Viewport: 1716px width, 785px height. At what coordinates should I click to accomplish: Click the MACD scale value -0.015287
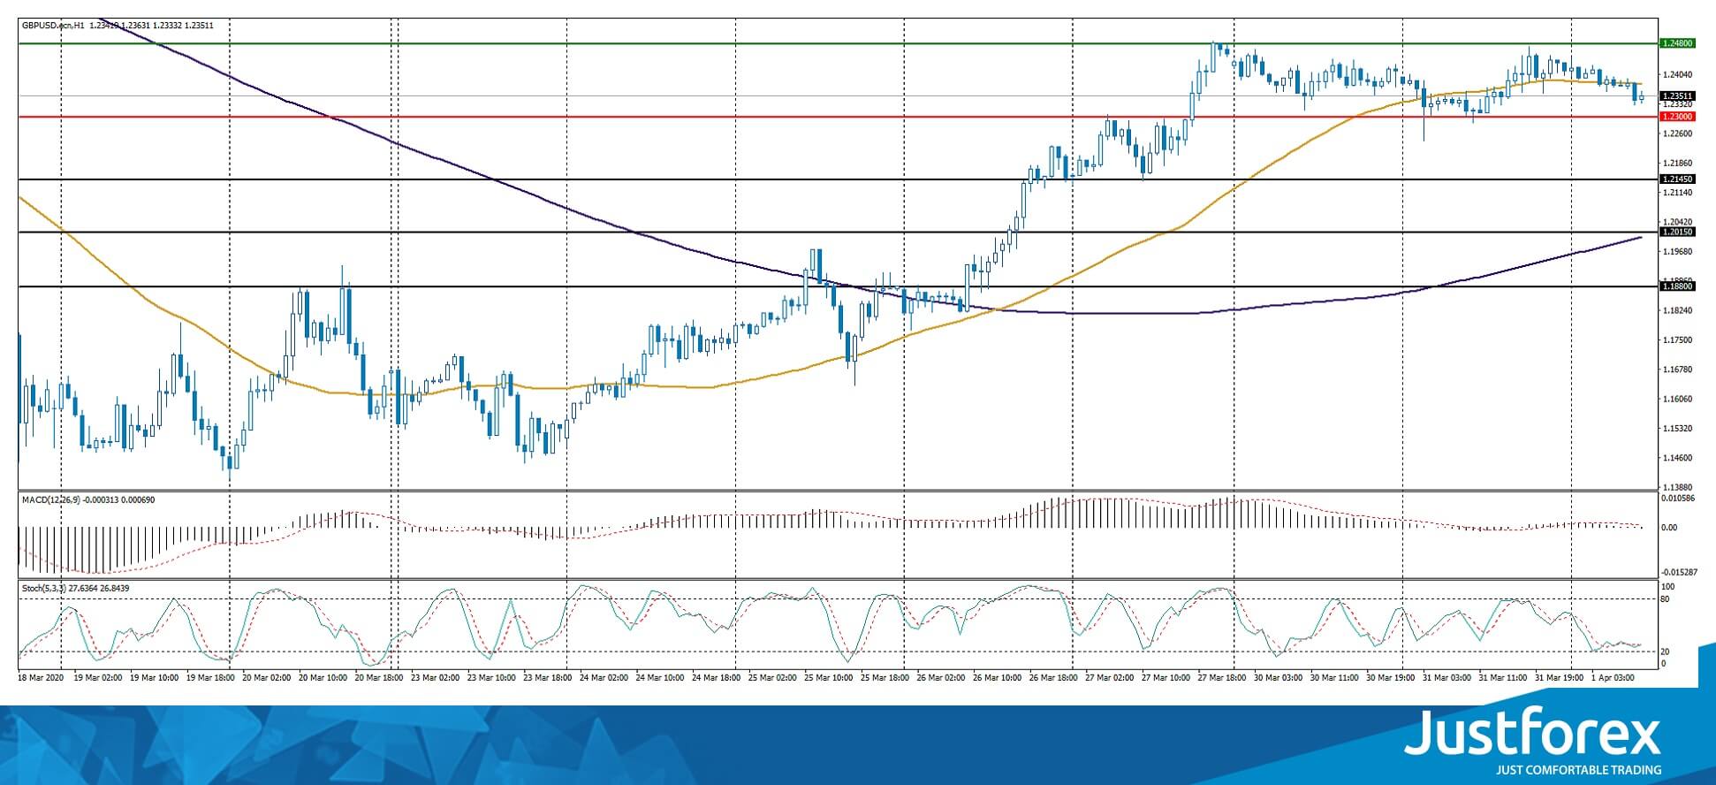pyautogui.click(x=1679, y=572)
